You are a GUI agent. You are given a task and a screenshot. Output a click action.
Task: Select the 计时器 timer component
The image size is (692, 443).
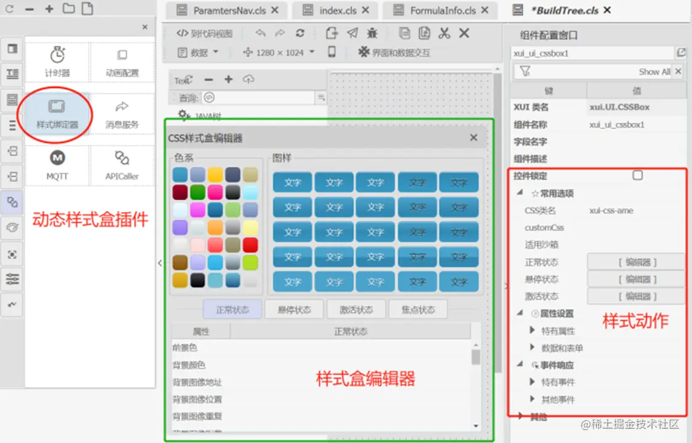coord(57,61)
